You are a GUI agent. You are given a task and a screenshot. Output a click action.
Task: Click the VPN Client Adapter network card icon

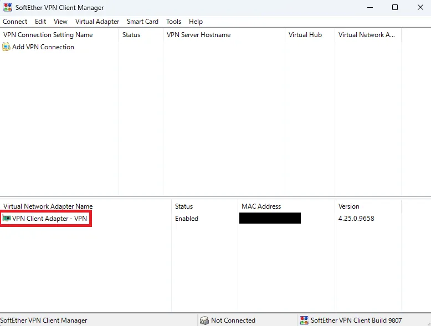[x=7, y=218]
